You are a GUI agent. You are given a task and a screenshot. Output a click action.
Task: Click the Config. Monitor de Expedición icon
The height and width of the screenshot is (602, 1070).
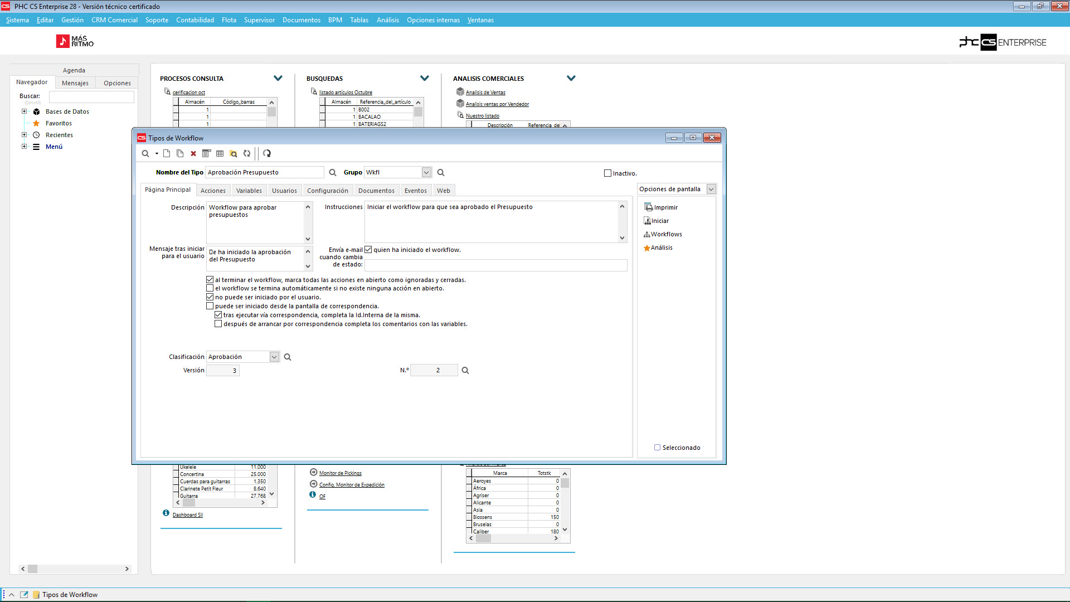point(314,484)
